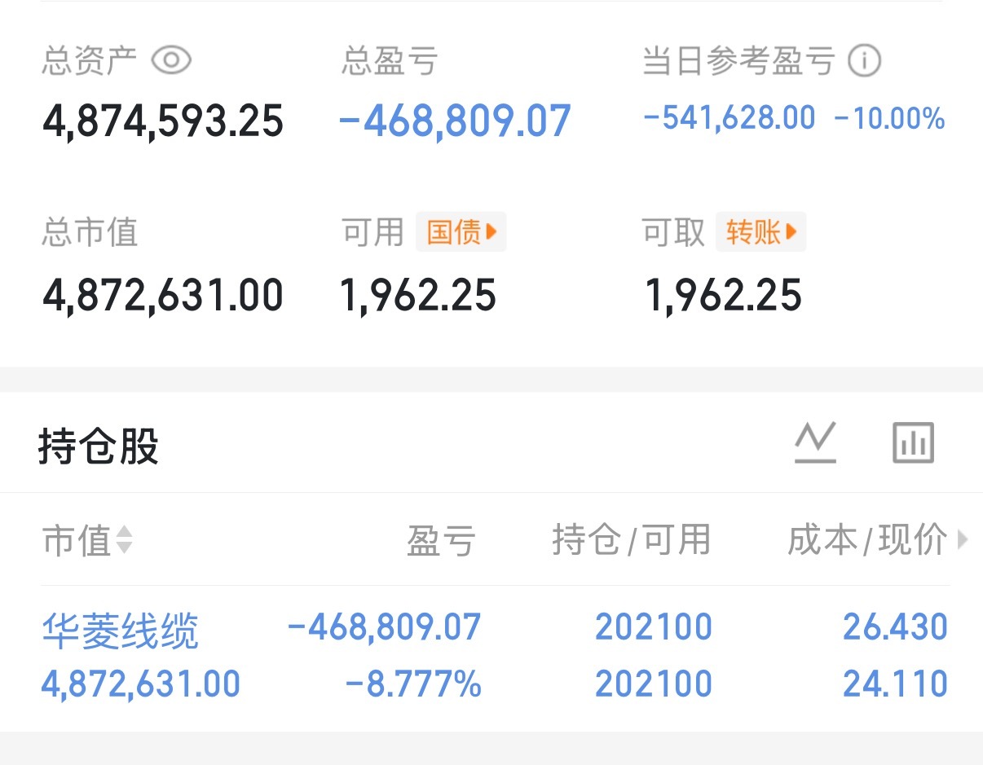Tap the 持仓股 section header
This screenshot has height=765, width=983.
click(x=98, y=446)
